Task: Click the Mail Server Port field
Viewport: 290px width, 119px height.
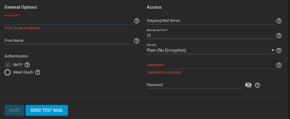Action: pos(211,35)
